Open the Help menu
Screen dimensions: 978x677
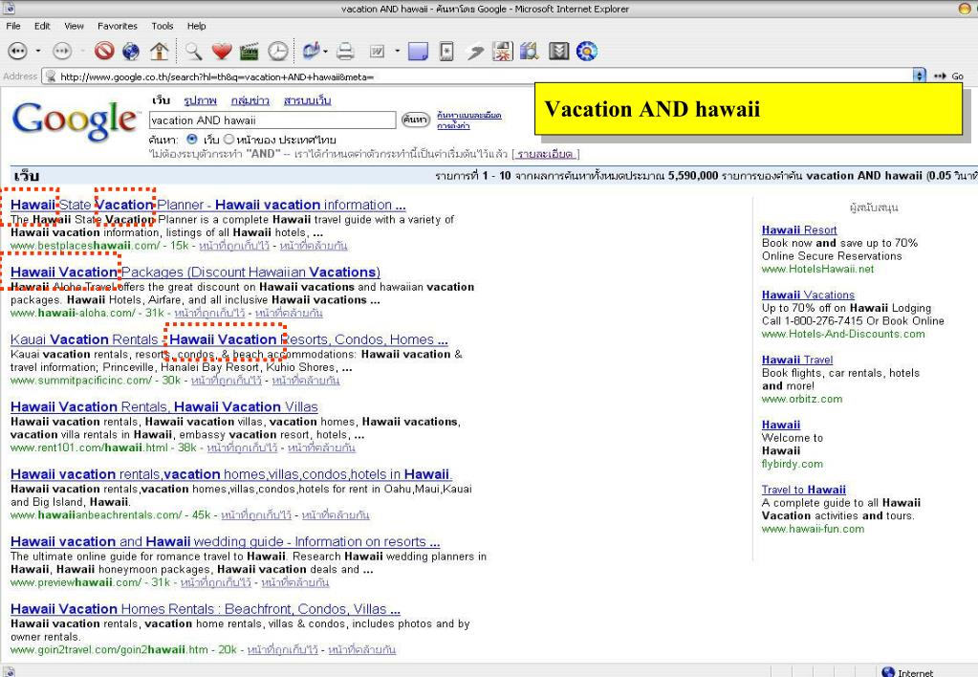pos(197,26)
